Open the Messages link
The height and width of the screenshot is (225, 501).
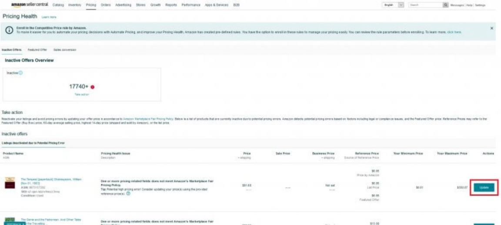456,5
